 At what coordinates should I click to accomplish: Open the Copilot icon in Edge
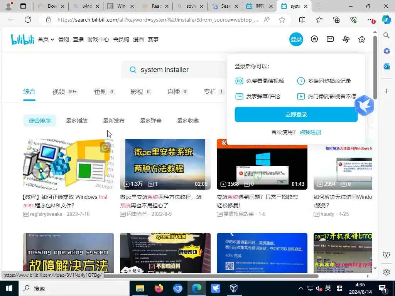click(x=387, y=20)
